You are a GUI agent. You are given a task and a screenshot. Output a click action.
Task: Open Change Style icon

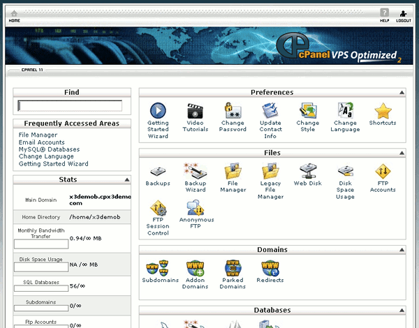tap(307, 110)
